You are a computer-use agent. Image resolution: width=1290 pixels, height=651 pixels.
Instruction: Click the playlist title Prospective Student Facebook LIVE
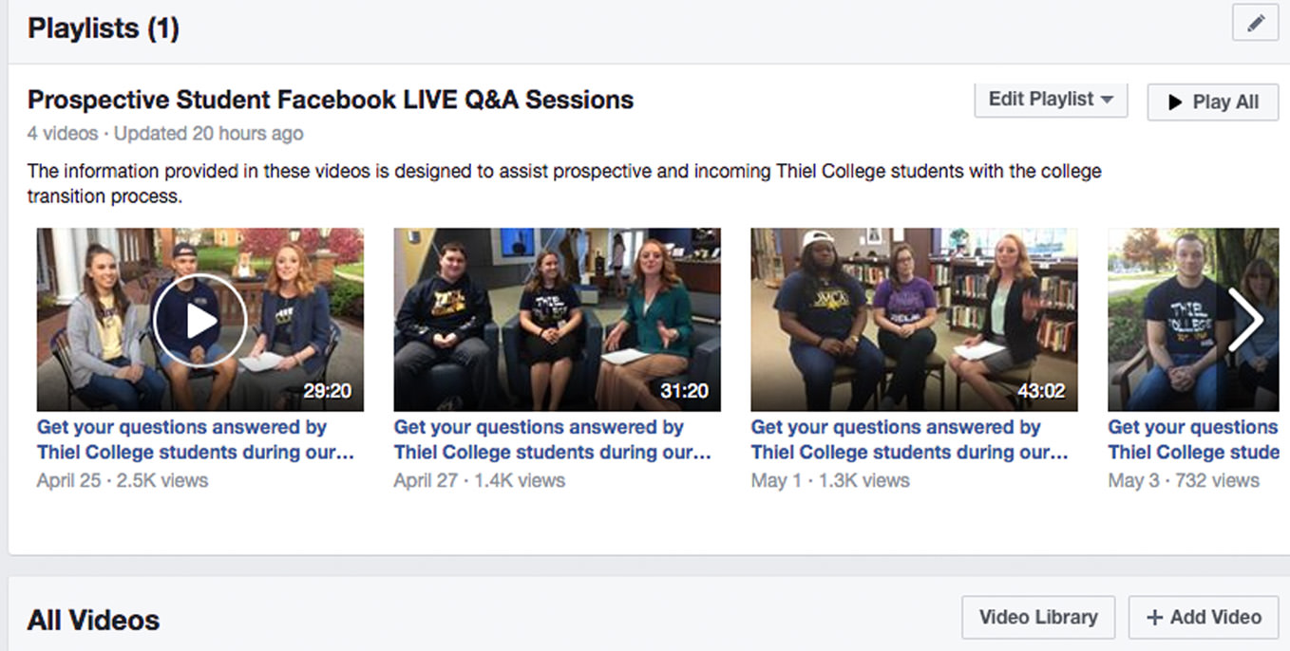[x=330, y=100]
